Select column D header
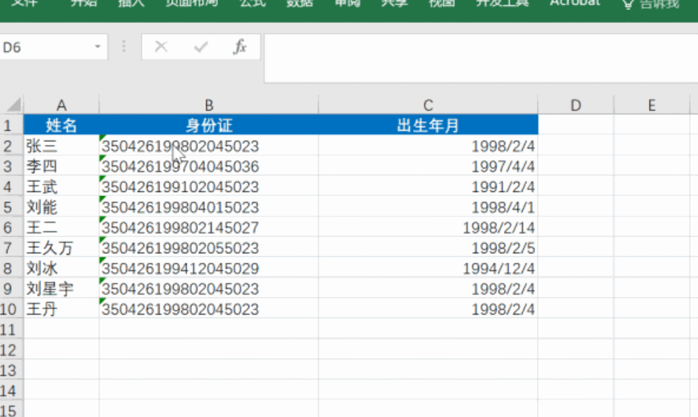 click(575, 106)
